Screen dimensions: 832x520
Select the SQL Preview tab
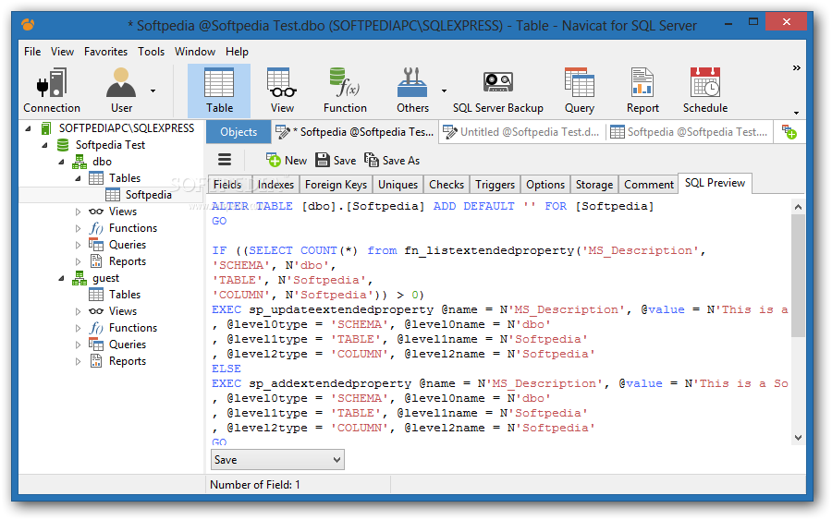coord(715,183)
